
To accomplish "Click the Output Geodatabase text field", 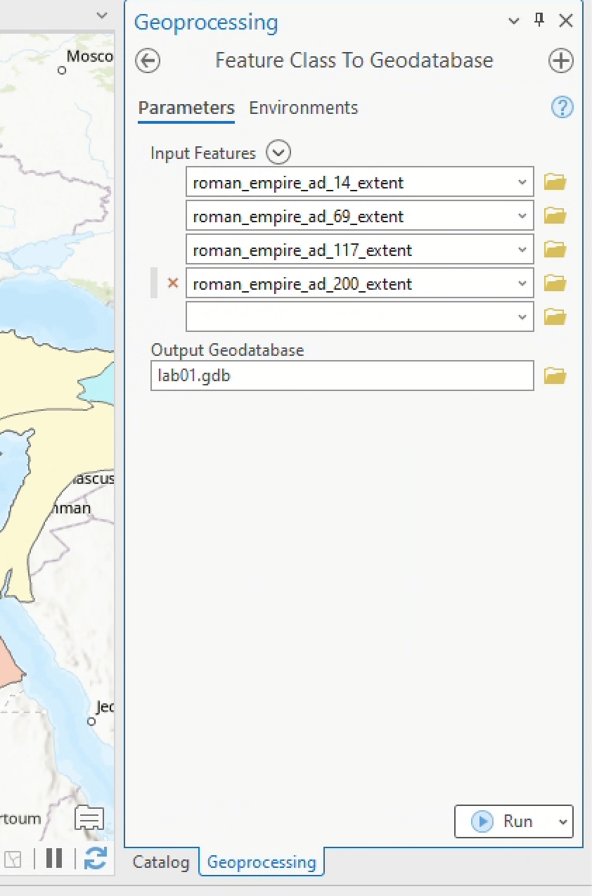I will point(342,376).
